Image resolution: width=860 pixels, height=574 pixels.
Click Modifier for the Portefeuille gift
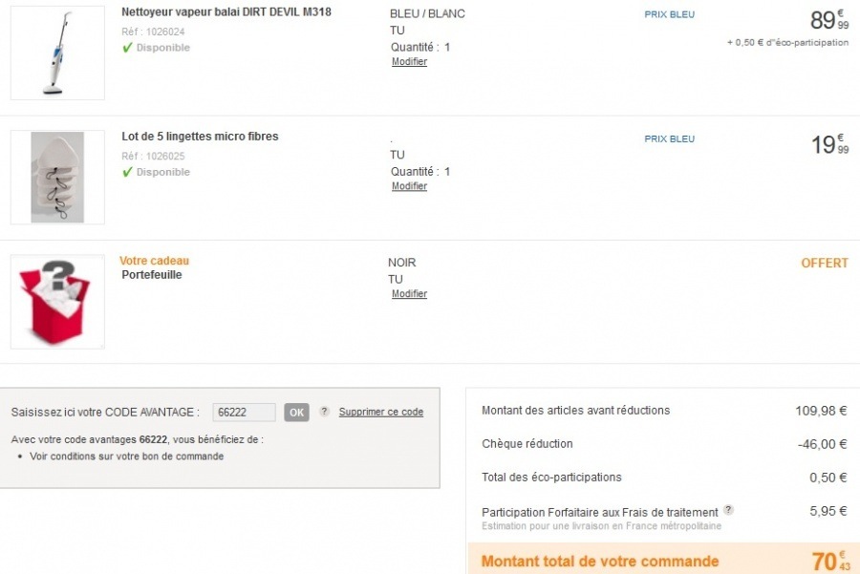point(409,294)
